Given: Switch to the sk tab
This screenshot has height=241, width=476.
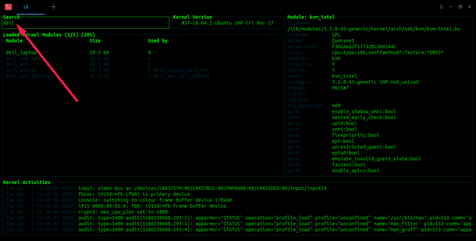Looking at the screenshot, I should (x=31, y=7).
